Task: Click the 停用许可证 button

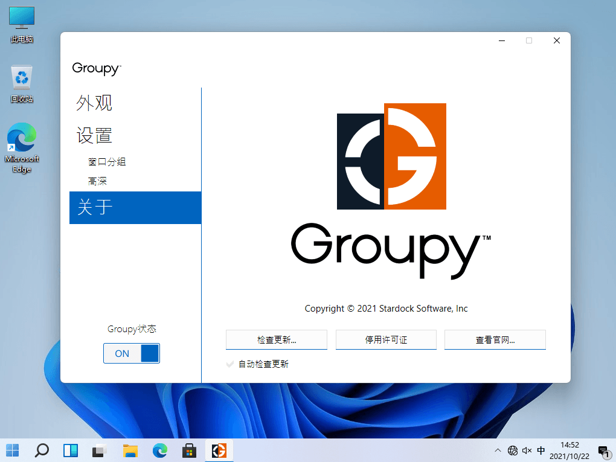Action: tap(386, 340)
